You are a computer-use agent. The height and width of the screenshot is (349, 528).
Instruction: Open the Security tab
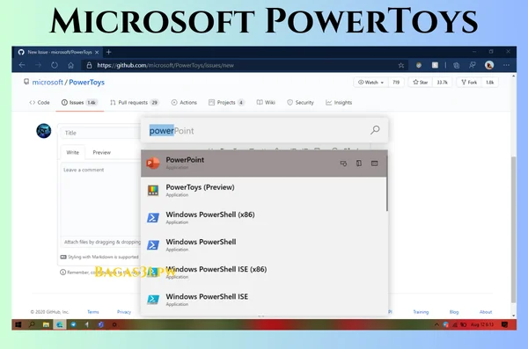click(x=300, y=102)
